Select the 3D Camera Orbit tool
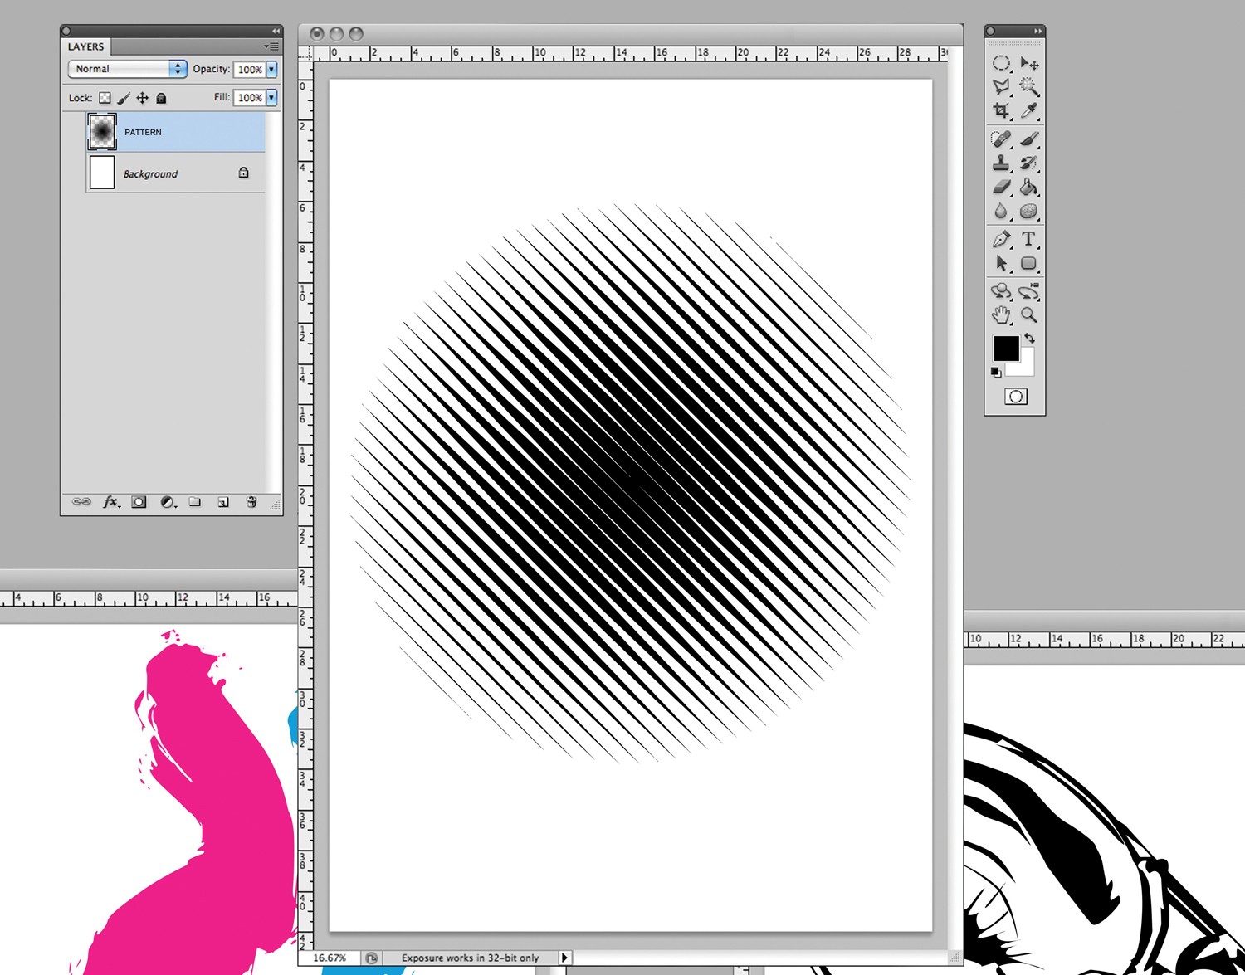Image resolution: width=1245 pixels, height=975 pixels. (1029, 291)
